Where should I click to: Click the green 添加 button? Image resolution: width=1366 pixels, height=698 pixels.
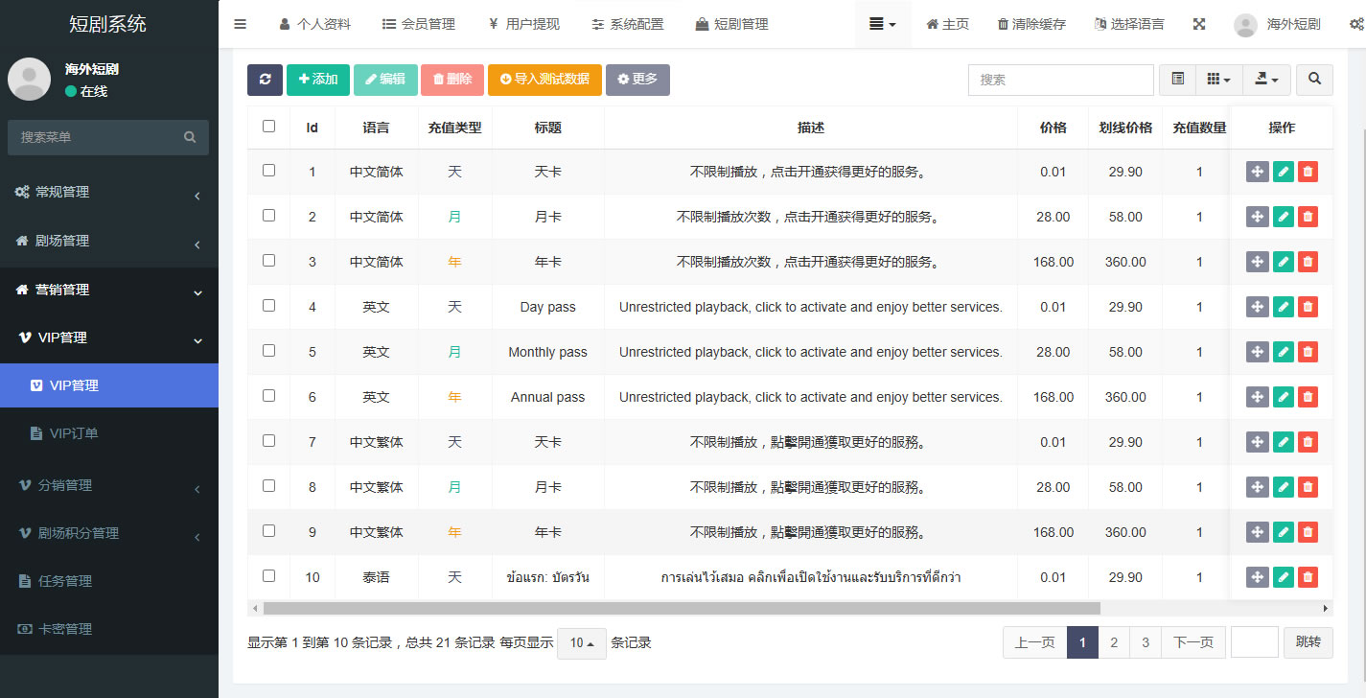(317, 80)
